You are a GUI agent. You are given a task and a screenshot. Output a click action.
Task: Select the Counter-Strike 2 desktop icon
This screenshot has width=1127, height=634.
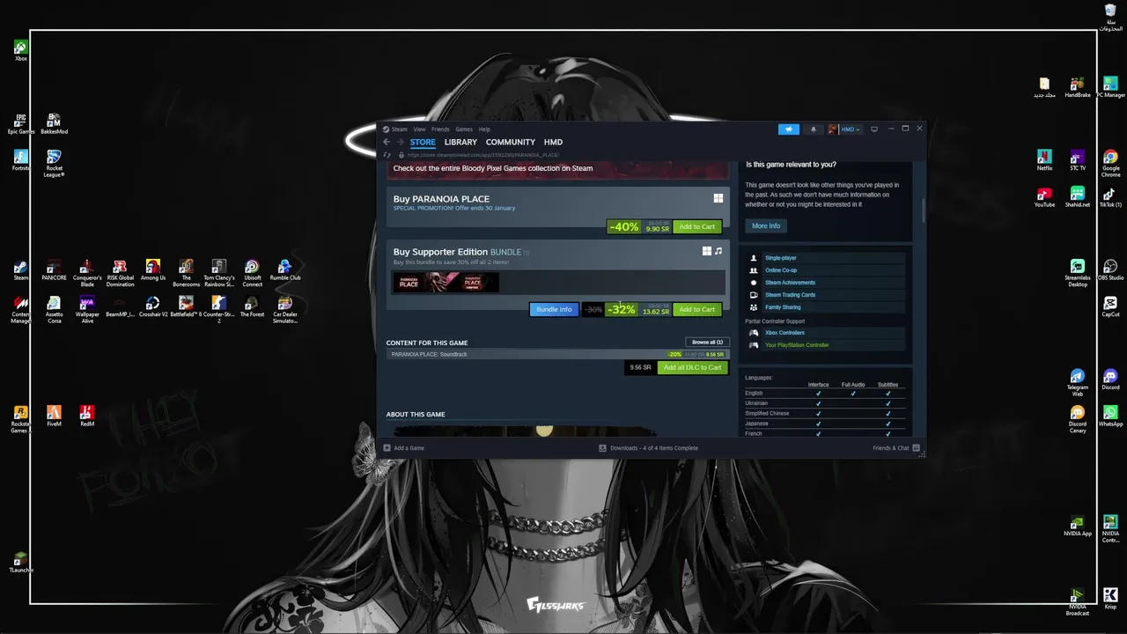[x=219, y=310]
